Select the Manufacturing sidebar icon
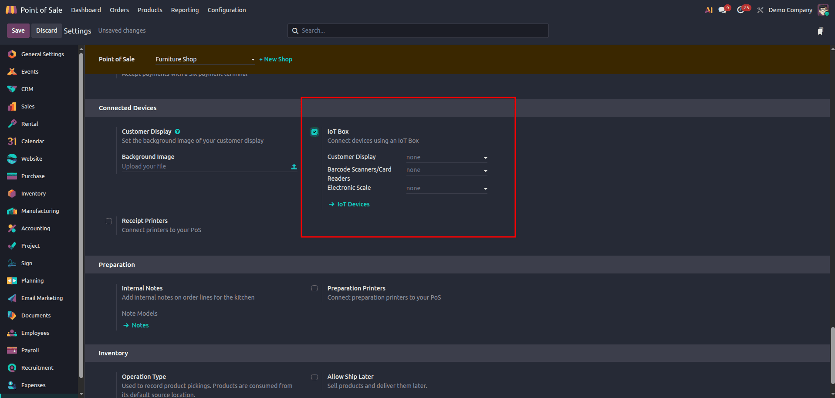 pyautogui.click(x=12, y=211)
